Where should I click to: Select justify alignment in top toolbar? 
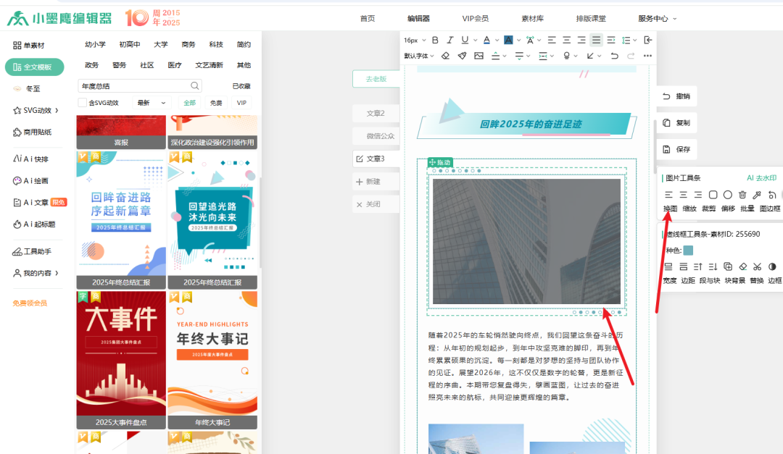(596, 40)
